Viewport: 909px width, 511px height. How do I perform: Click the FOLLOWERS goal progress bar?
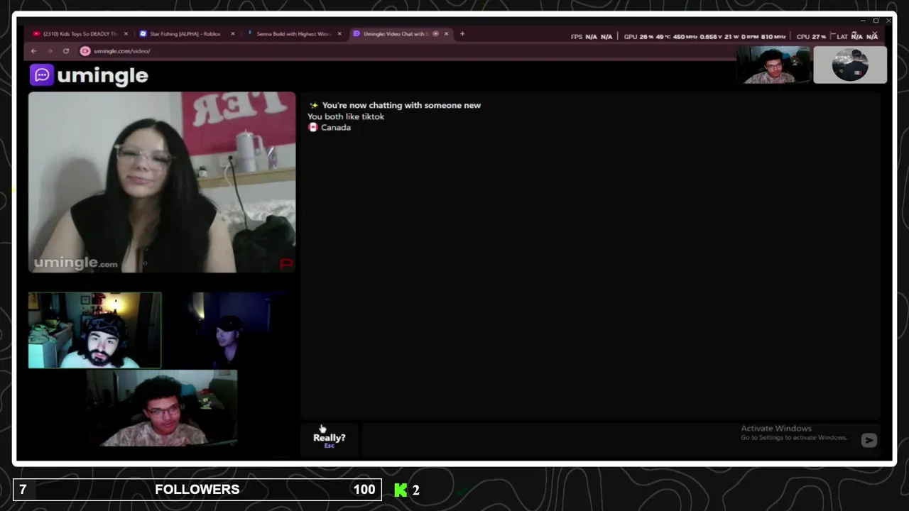(197, 490)
